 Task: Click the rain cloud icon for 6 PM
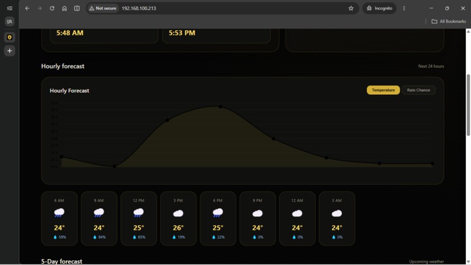[x=218, y=213]
